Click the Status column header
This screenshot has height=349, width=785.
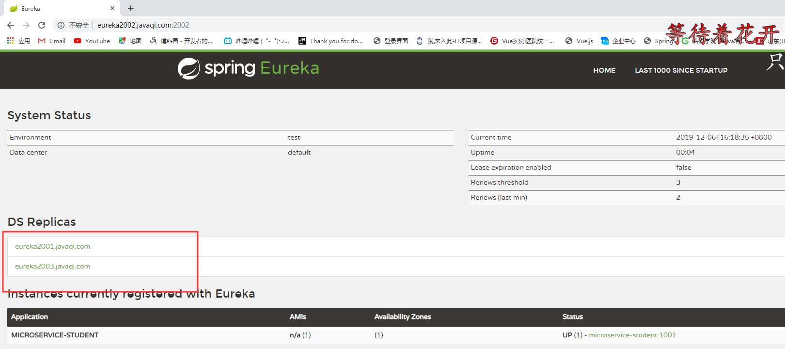click(572, 317)
